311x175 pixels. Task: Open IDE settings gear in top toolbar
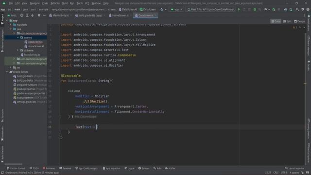(303, 9)
